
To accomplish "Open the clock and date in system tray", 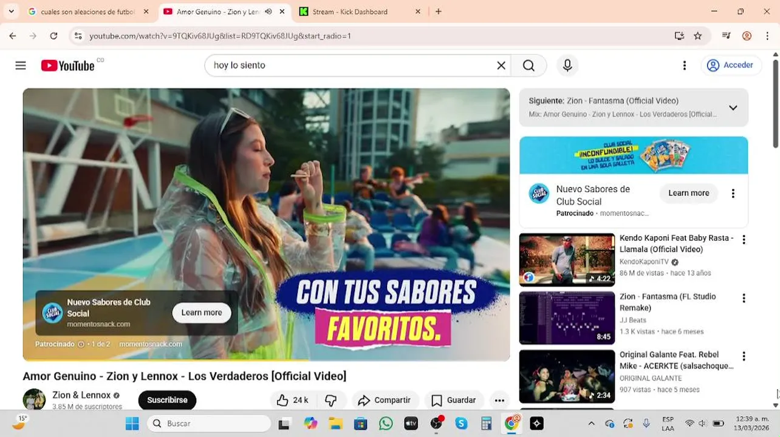I will tap(753, 423).
